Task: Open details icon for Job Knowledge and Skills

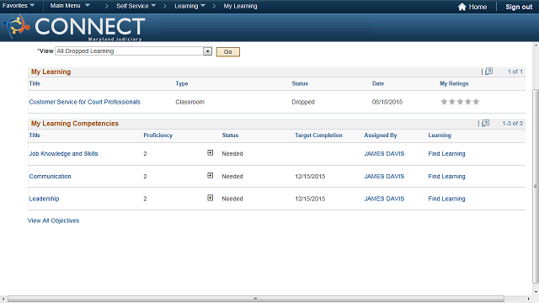Action: pyautogui.click(x=210, y=153)
